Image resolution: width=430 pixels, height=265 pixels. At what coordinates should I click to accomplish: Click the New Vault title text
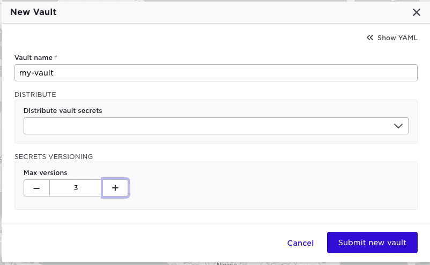(33, 12)
